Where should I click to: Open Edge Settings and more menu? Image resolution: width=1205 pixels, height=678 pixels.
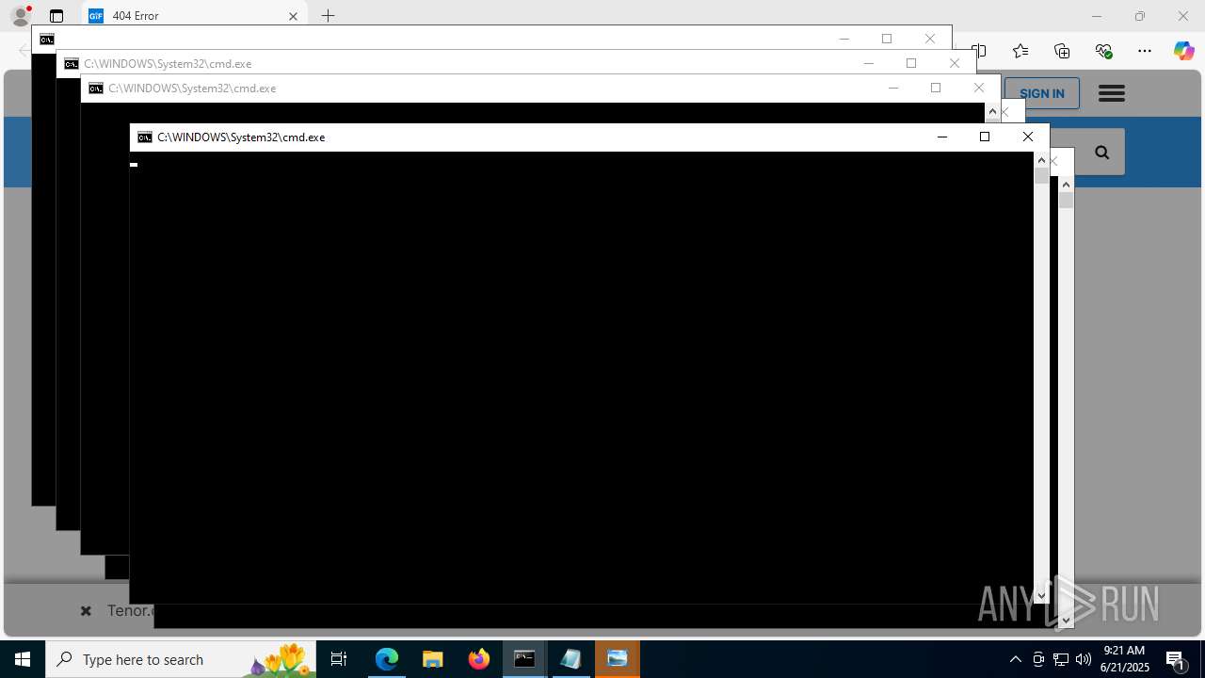click(x=1145, y=51)
